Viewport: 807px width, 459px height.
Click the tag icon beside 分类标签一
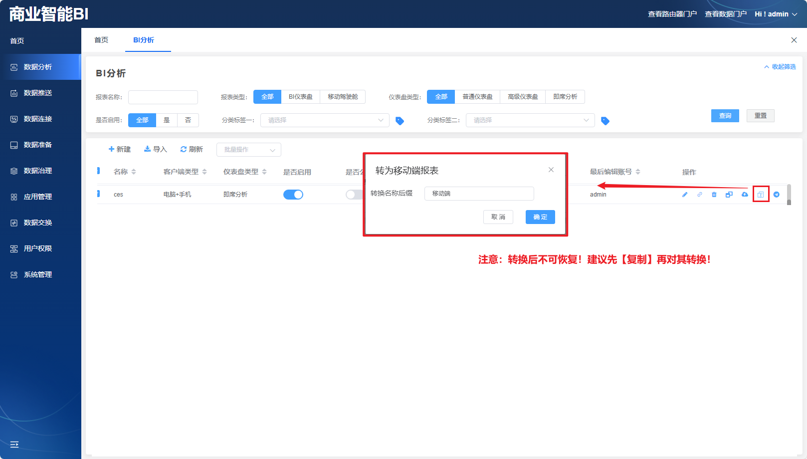400,121
